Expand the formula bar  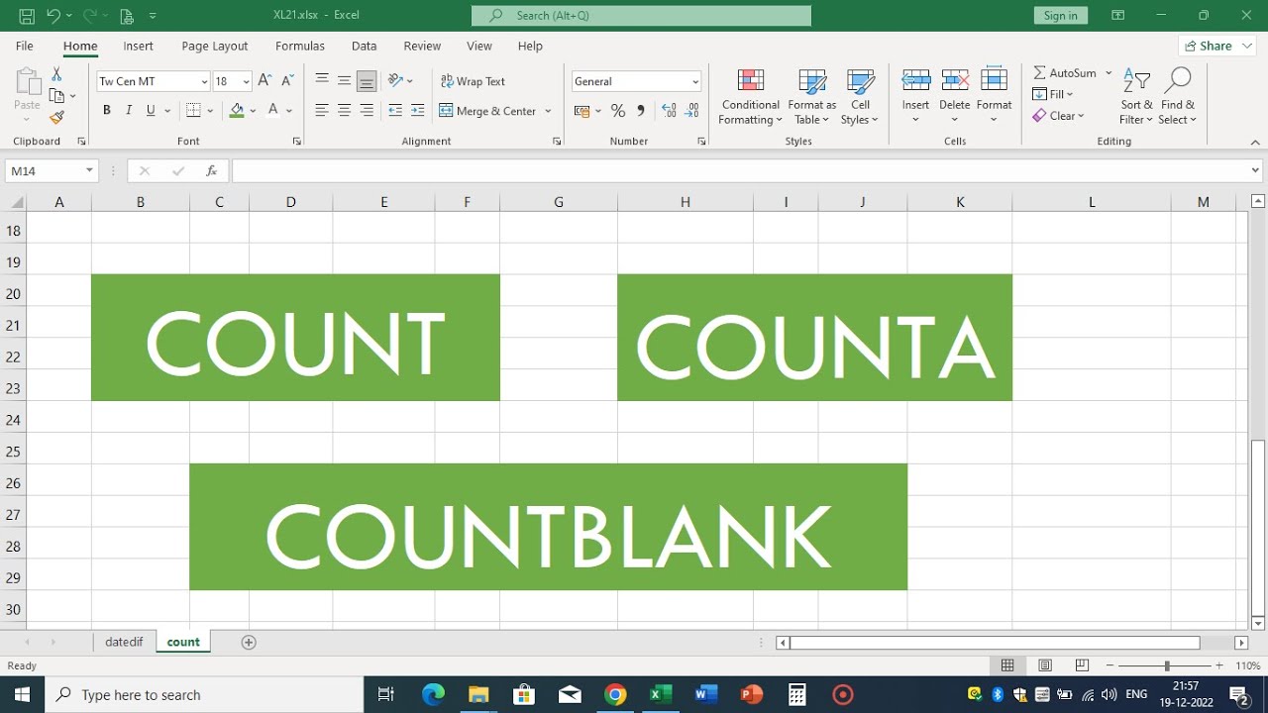click(x=1257, y=171)
